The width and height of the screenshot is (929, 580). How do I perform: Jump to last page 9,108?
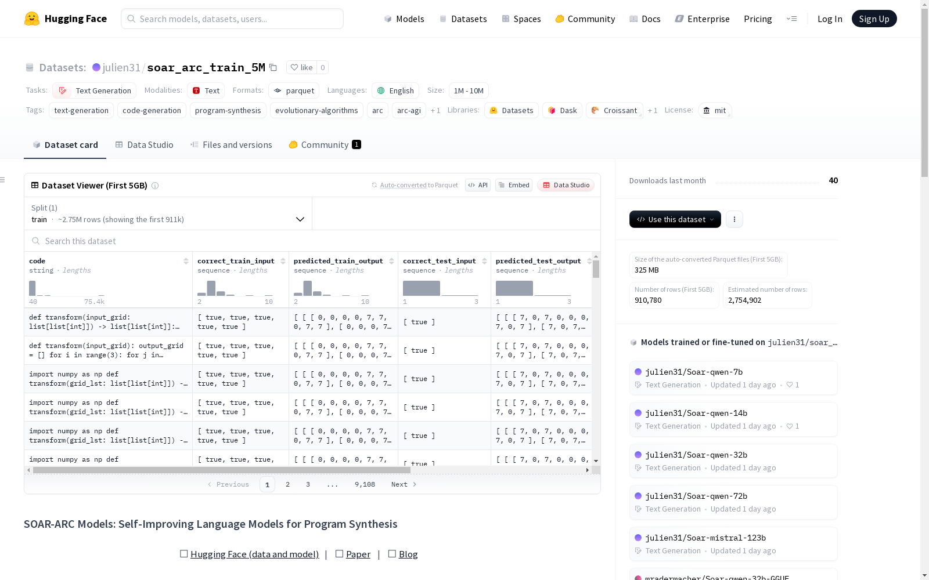point(365,484)
